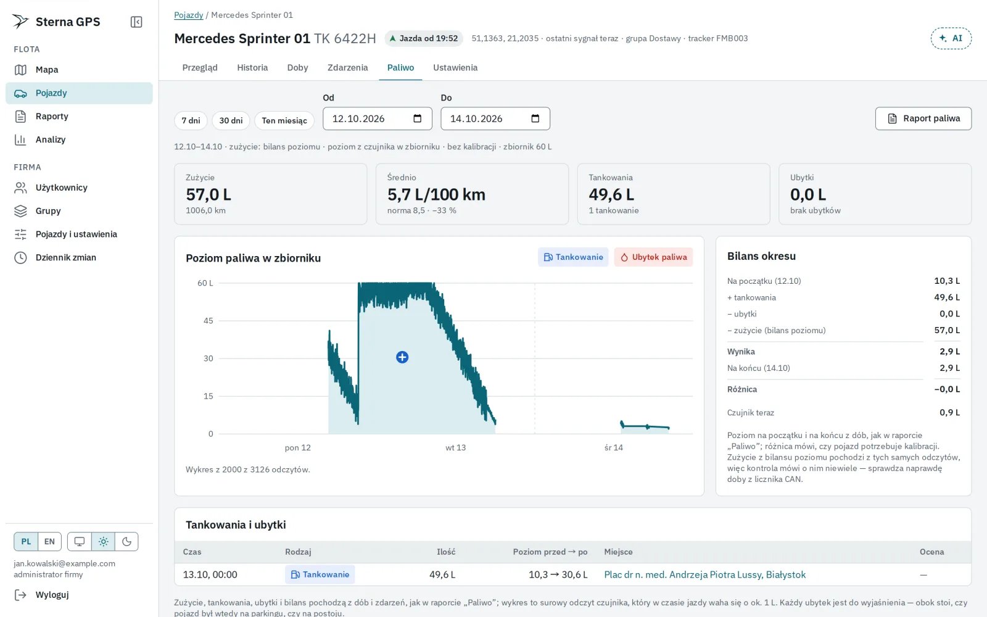This screenshot has height=617, width=987.
Task: Open Grupy page
Action: click(79, 211)
